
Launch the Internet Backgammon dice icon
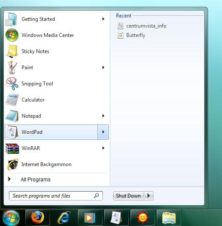pyautogui.click(x=13, y=164)
